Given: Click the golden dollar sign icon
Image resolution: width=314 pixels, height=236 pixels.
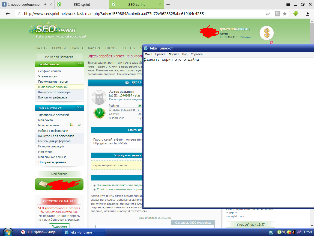Looking at the screenshot, I should tap(267, 33).
